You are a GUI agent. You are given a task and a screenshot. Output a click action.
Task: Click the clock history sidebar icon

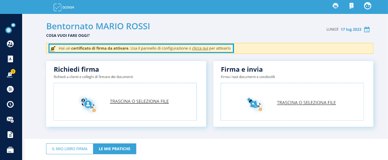10,104
